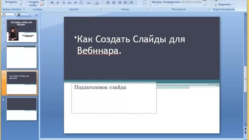The image size is (249, 140).
Task: Select slide 2 thumbnail
Action: (x=22, y=57)
